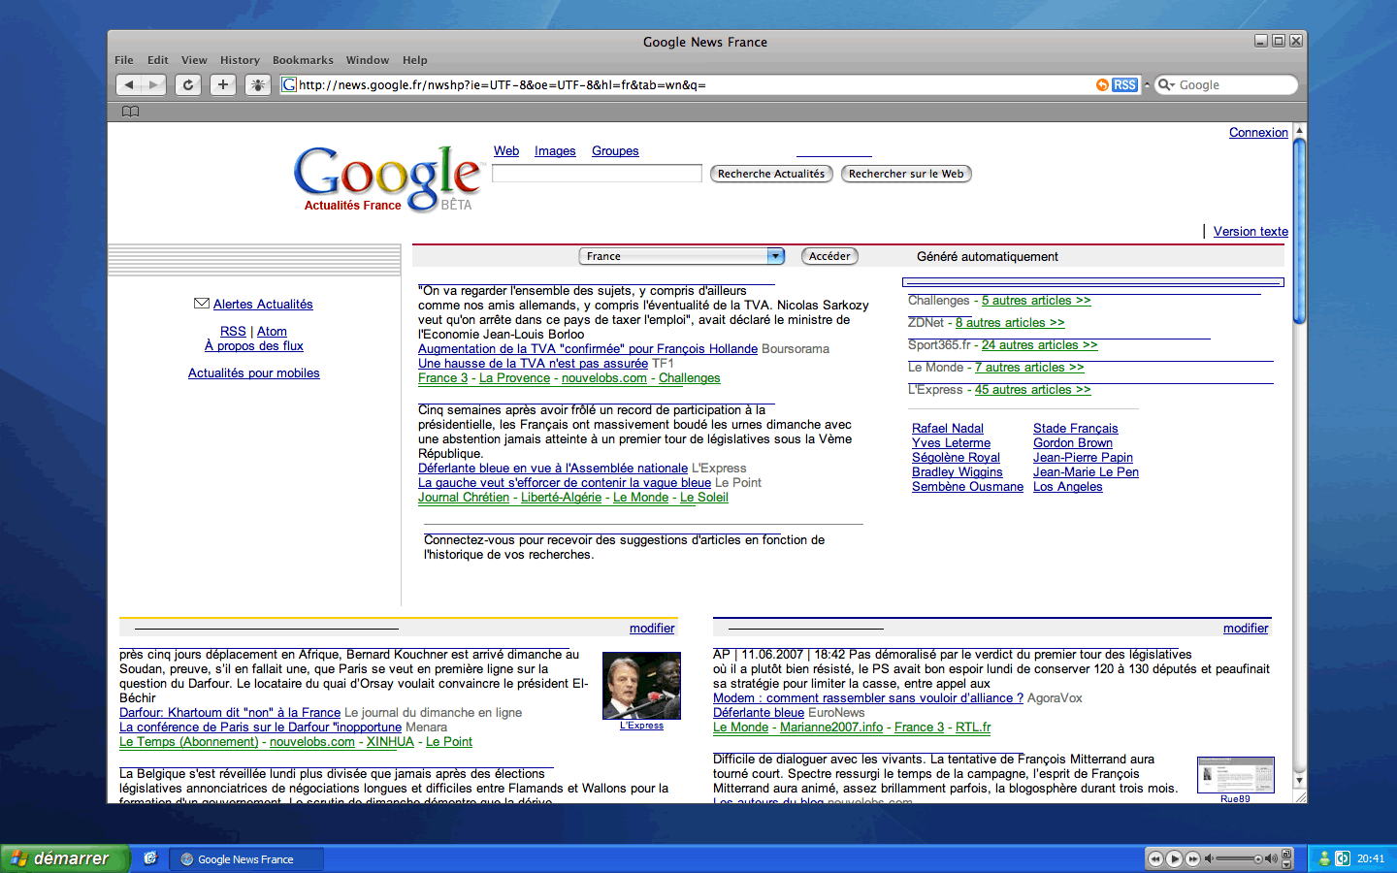
Task: Open the Kouchner L'Express photo thumbnail
Action: [x=641, y=686]
